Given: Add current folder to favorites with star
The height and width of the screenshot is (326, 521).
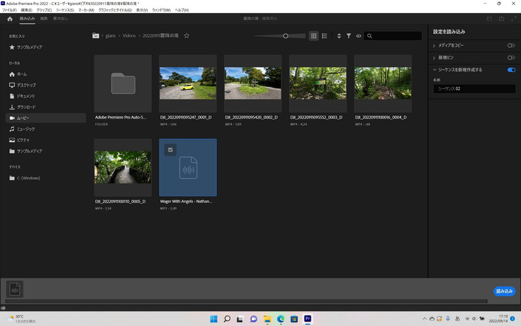Looking at the screenshot, I should [186, 36].
